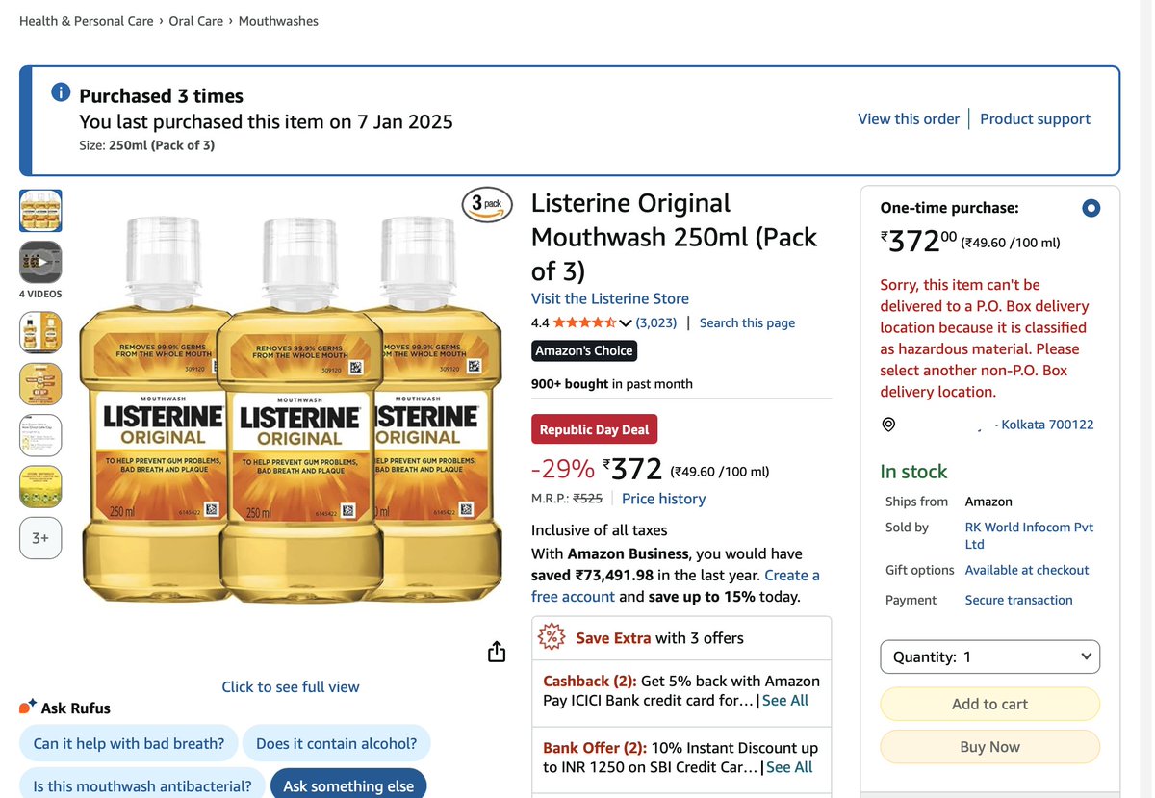Viewport: 1155px width, 798px height.
Task: Open the Price history link
Action: click(663, 499)
